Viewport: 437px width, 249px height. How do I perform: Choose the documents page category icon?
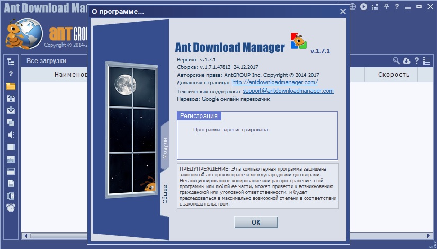(x=11, y=183)
